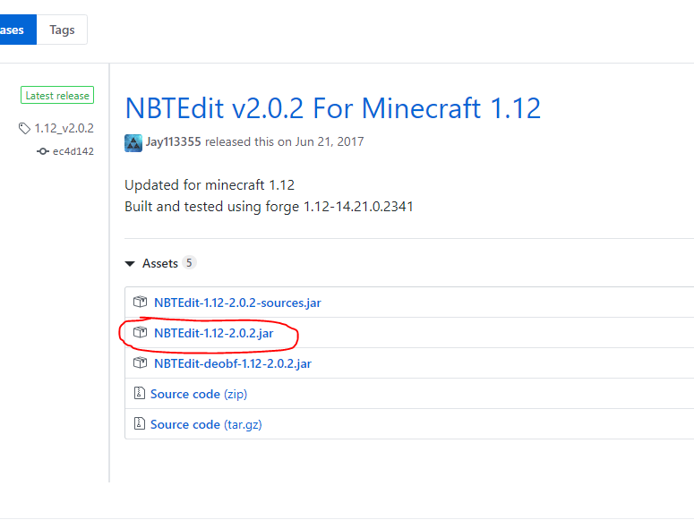The width and height of the screenshot is (694, 520).
Task: Download Source code (zip)
Action: [x=199, y=394]
